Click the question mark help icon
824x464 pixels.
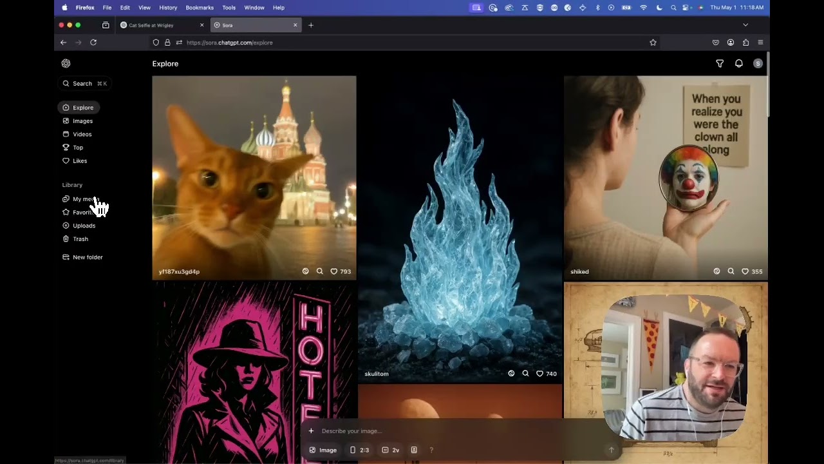[431, 450]
